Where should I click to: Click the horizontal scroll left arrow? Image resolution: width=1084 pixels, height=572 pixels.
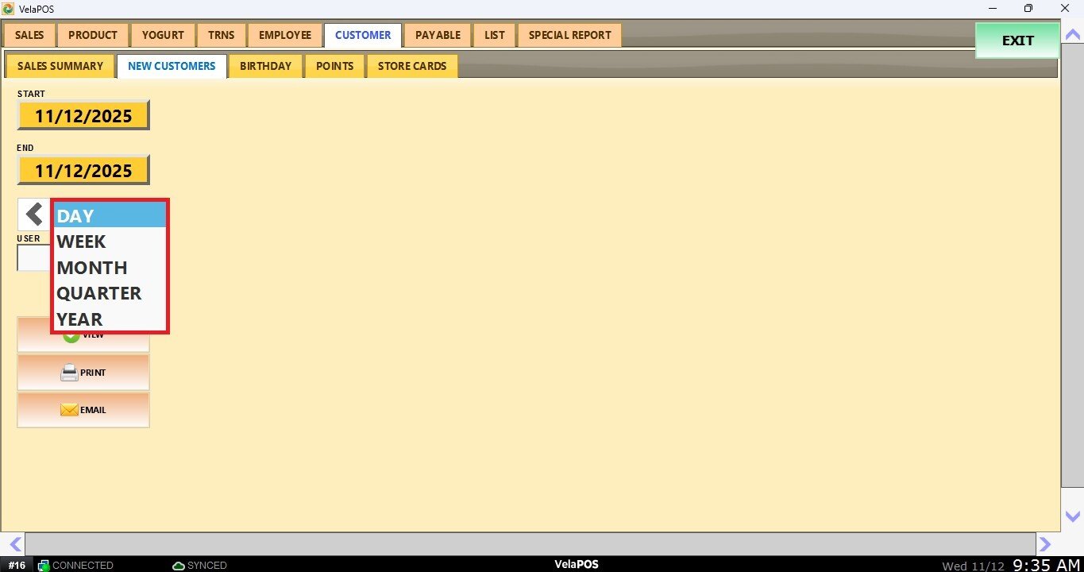(x=14, y=544)
